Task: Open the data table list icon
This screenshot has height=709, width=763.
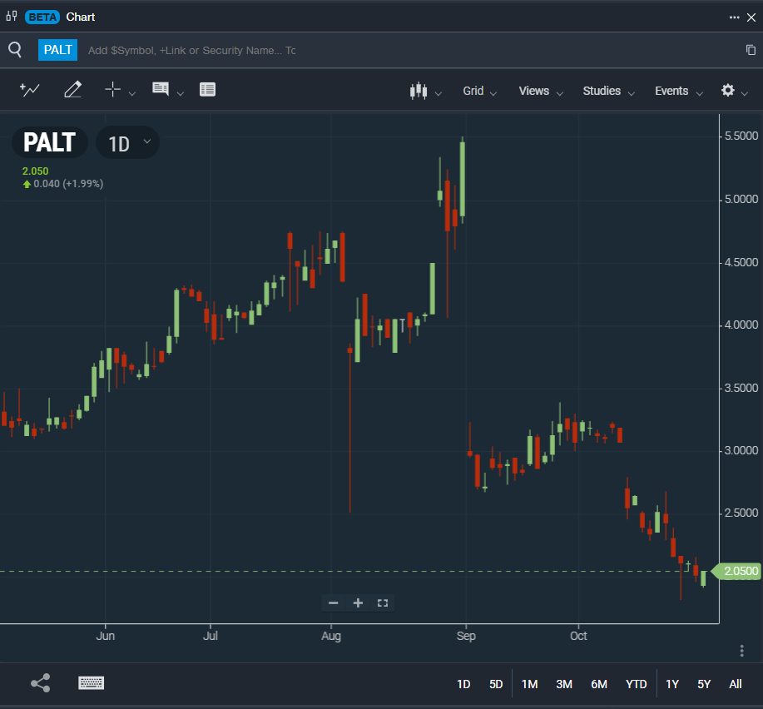Action: (x=207, y=90)
